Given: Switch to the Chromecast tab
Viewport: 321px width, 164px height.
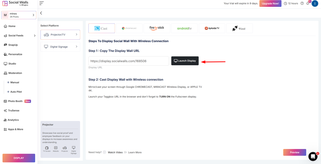Looking at the screenshot, I should coord(129,28).
